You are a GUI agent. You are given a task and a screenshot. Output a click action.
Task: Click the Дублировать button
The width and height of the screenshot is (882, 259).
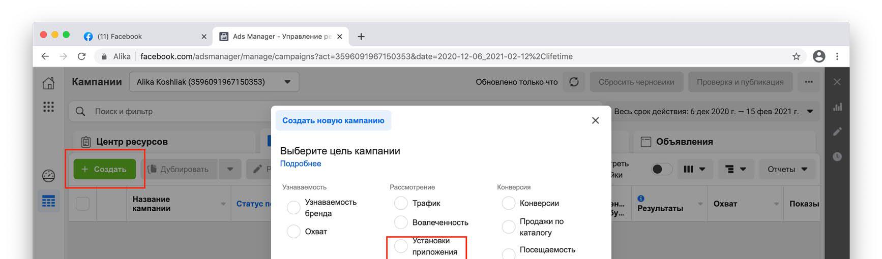[x=180, y=169]
